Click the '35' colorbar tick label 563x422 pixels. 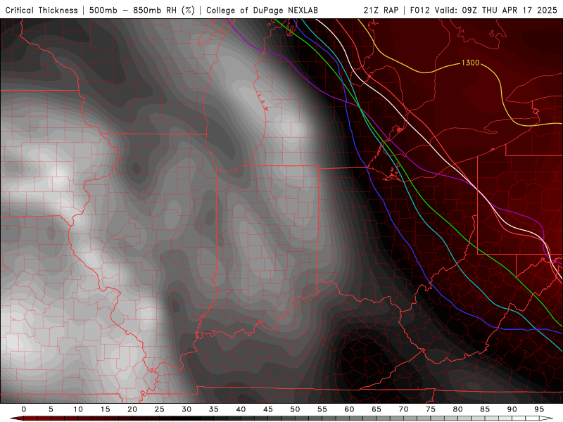(x=214, y=409)
